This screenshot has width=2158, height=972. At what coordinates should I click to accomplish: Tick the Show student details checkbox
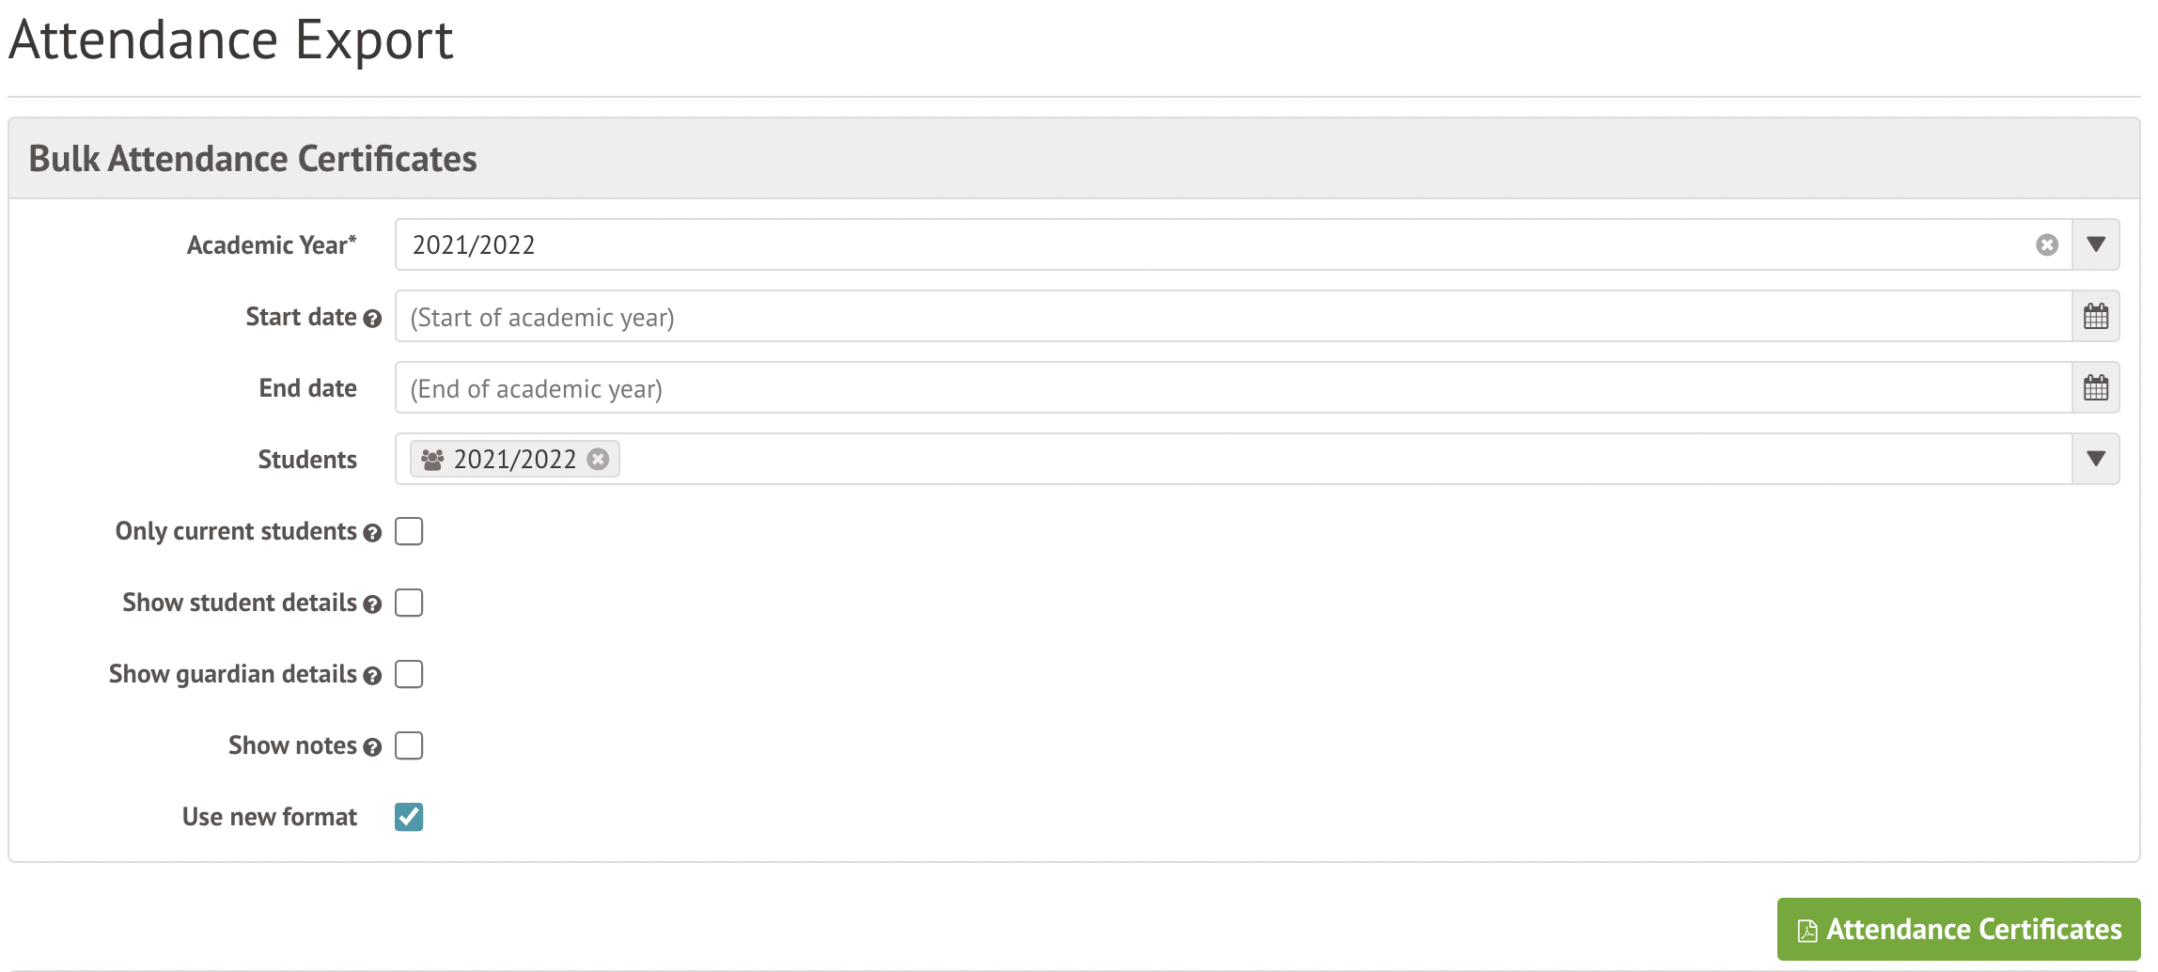tap(409, 603)
